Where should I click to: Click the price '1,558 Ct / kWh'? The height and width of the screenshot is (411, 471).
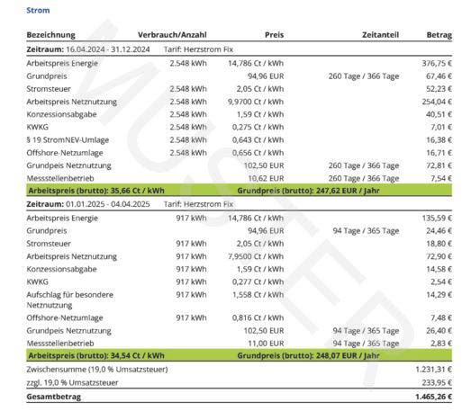258,295
